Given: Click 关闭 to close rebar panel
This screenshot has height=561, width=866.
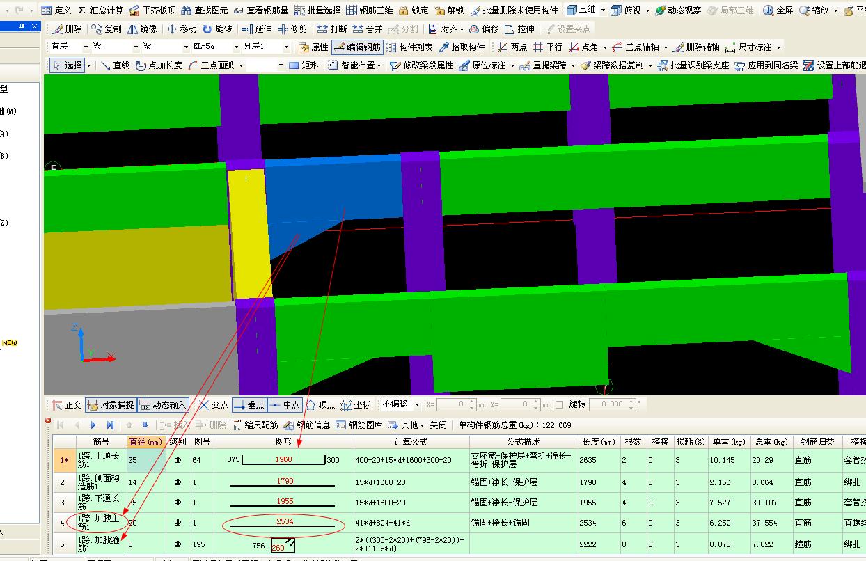Looking at the screenshot, I should [438, 425].
